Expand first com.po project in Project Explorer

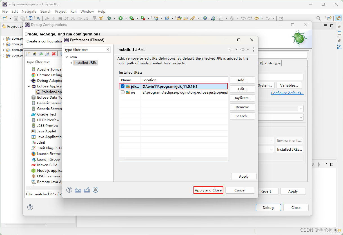[x=3, y=39]
